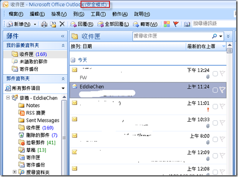Open the 檔案(F) menu
This screenshot has width=238, height=177.
tap(16, 14)
